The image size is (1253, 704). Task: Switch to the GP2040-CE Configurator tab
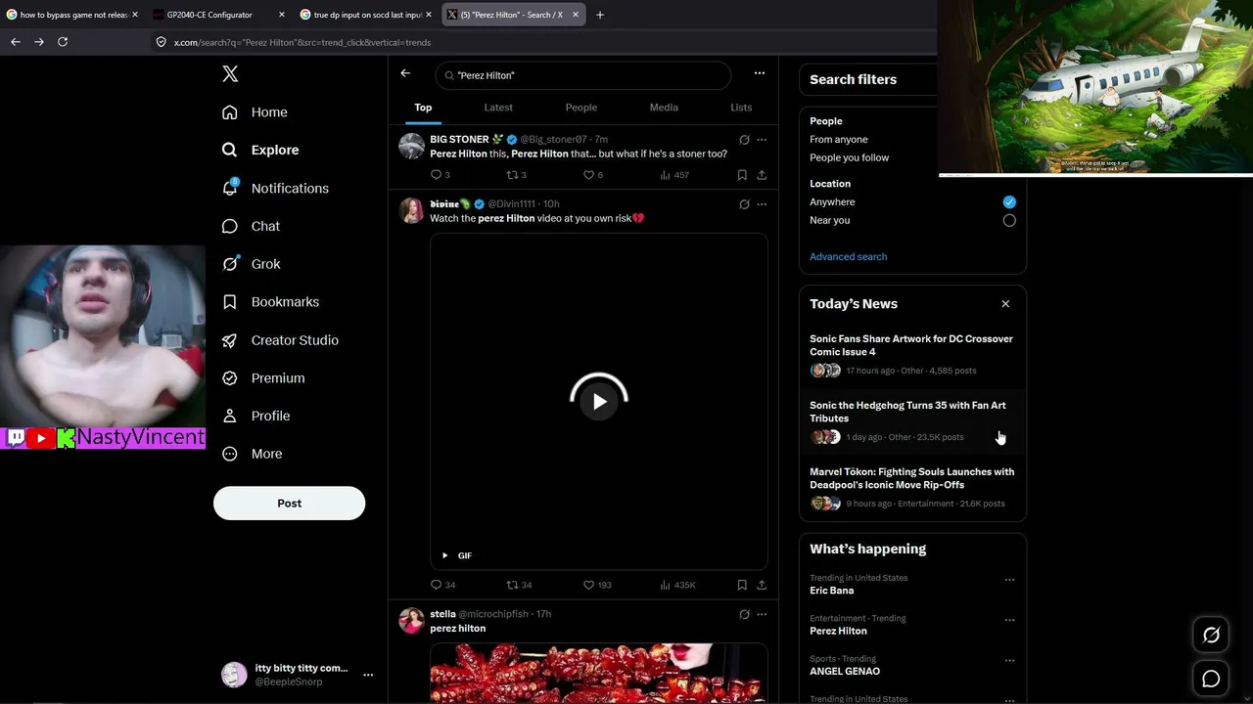click(x=218, y=15)
